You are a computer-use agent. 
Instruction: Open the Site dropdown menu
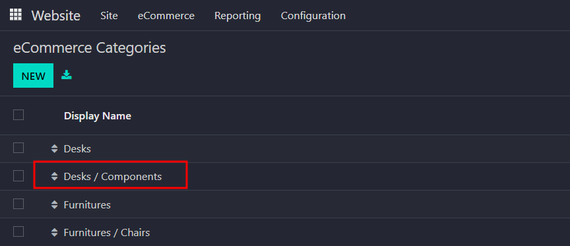point(109,16)
